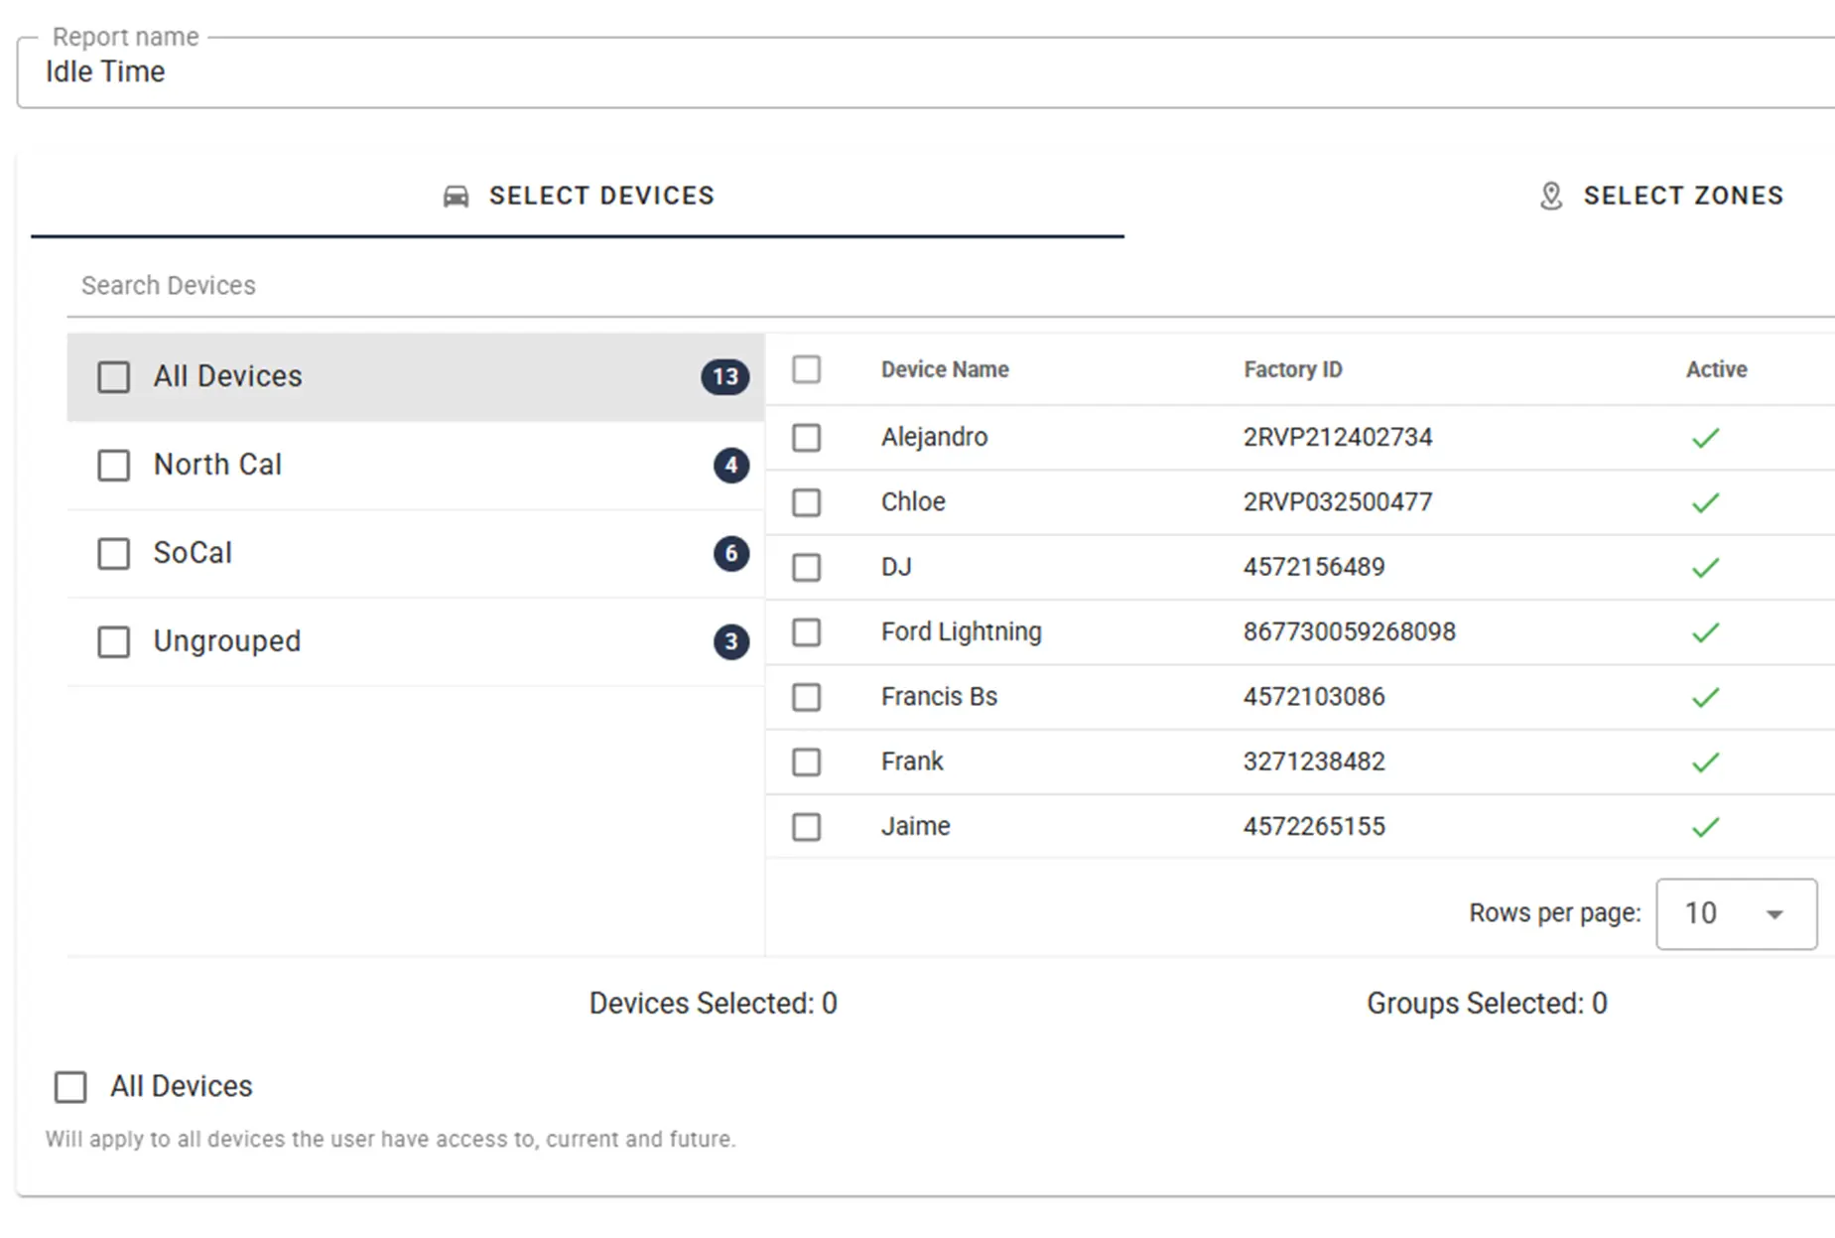Select the Chloe device checkbox
Viewport: 1835px width, 1238px height.
click(807, 502)
